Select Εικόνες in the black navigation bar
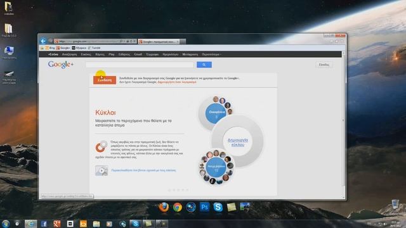The height and width of the screenshot is (228, 406). 86,54
